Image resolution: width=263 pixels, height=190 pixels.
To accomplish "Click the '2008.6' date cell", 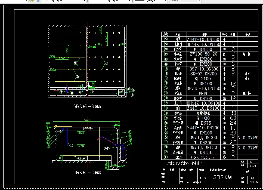I will point(253,182).
